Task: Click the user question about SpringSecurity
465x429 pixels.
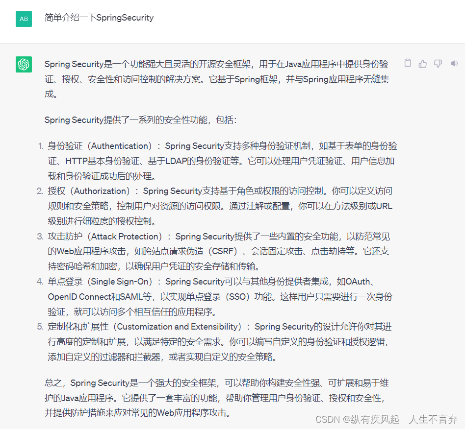Action: [x=98, y=18]
